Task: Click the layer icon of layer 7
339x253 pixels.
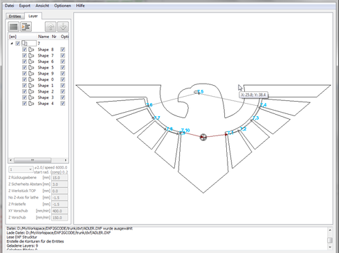Action: tap(25, 43)
